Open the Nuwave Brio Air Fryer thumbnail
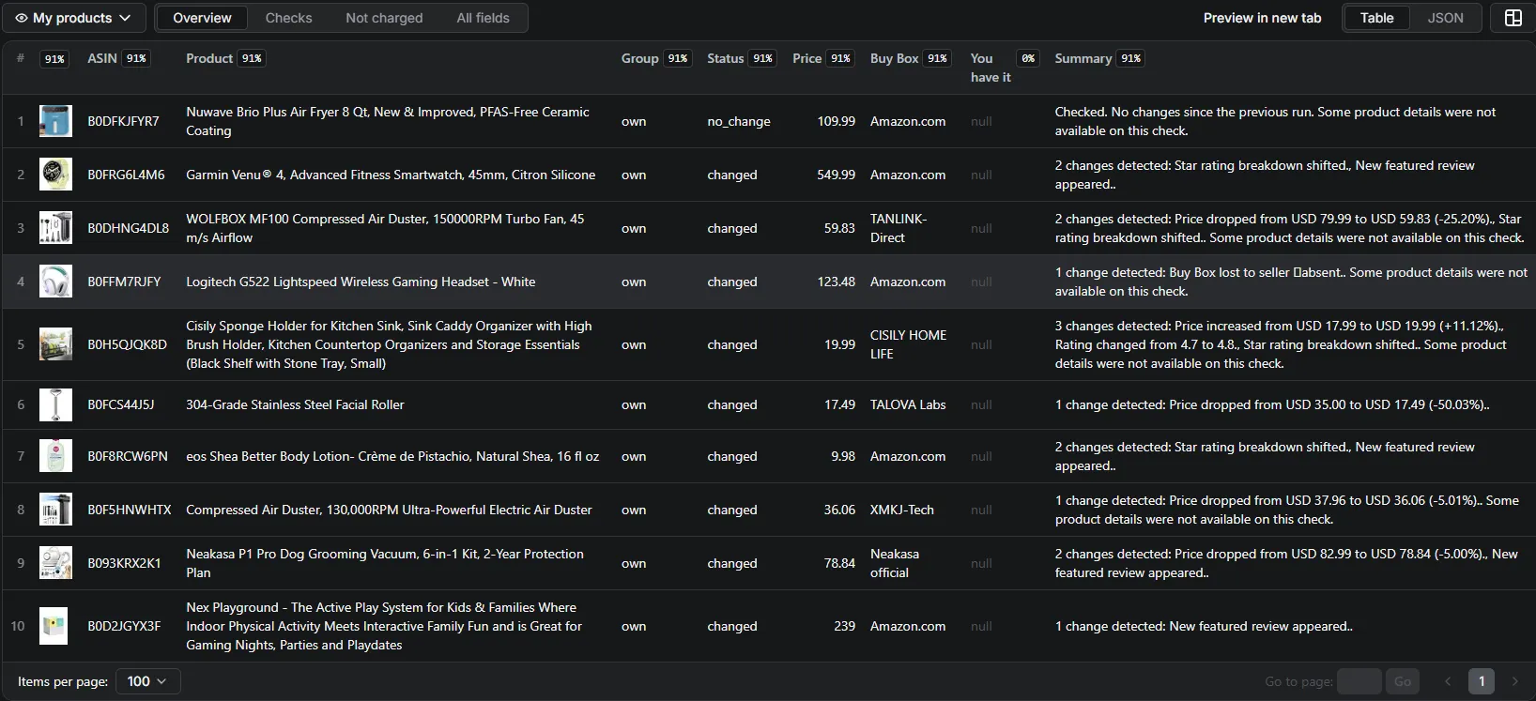1536x701 pixels. [x=55, y=121]
